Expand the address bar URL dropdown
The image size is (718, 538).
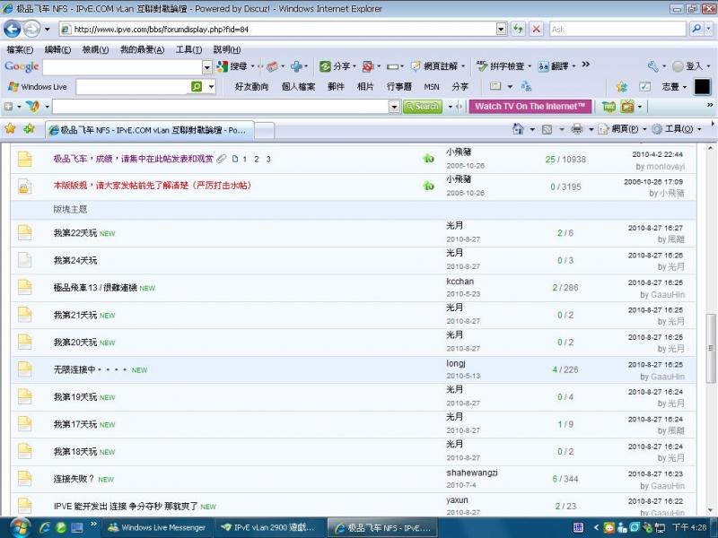(x=501, y=29)
